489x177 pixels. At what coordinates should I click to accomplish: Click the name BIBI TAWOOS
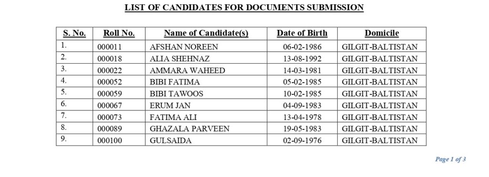(176, 94)
